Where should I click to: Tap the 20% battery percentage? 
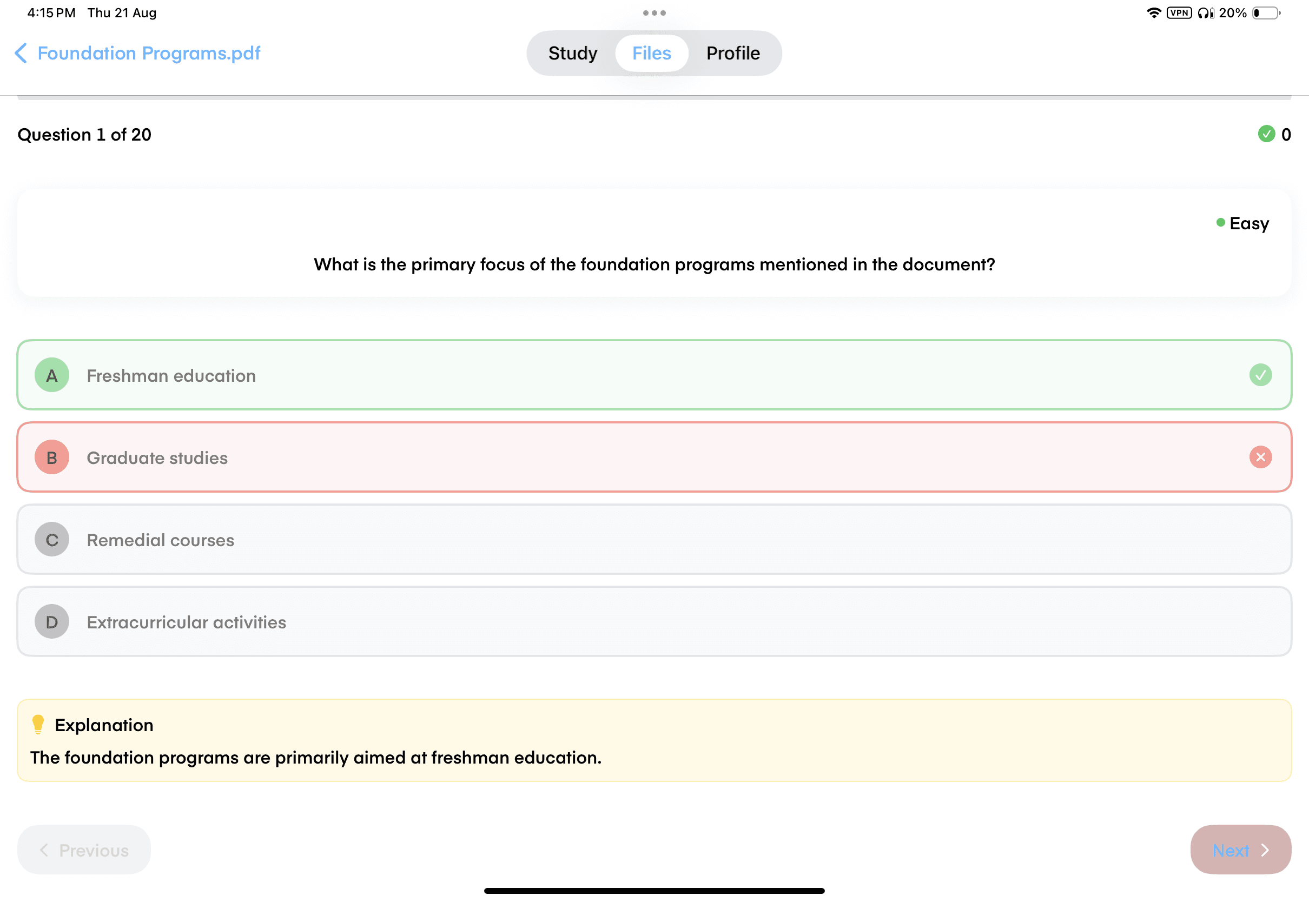(1233, 13)
